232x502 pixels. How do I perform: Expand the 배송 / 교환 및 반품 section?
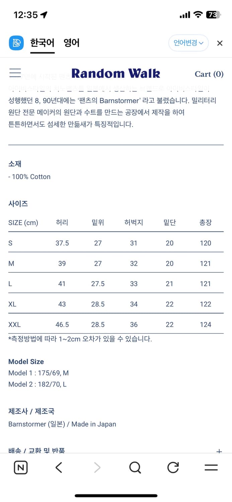219,451
